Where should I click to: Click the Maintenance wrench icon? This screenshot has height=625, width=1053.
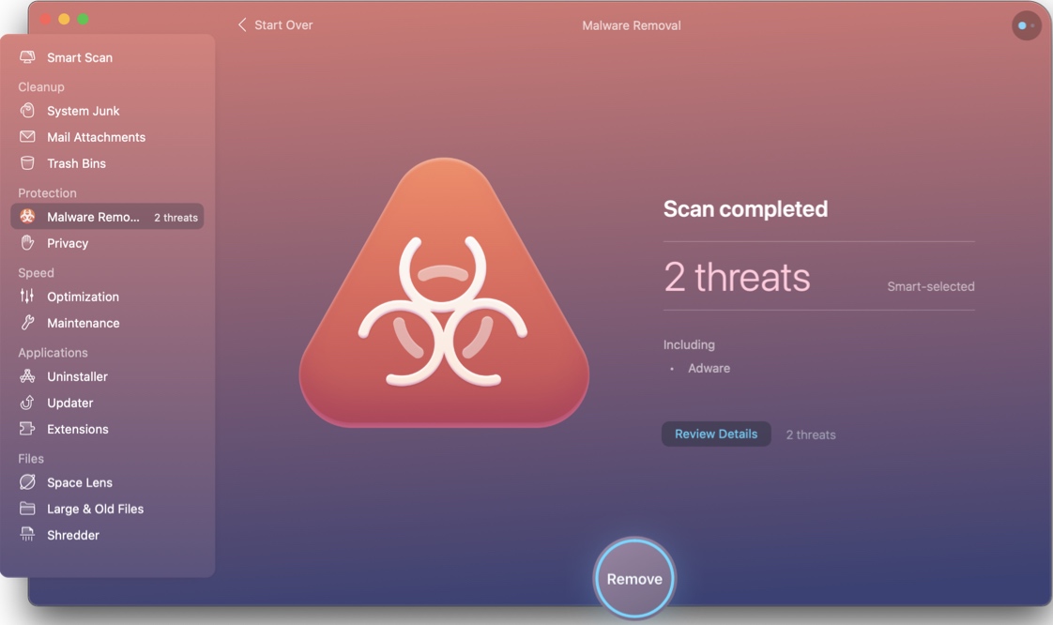pos(27,322)
